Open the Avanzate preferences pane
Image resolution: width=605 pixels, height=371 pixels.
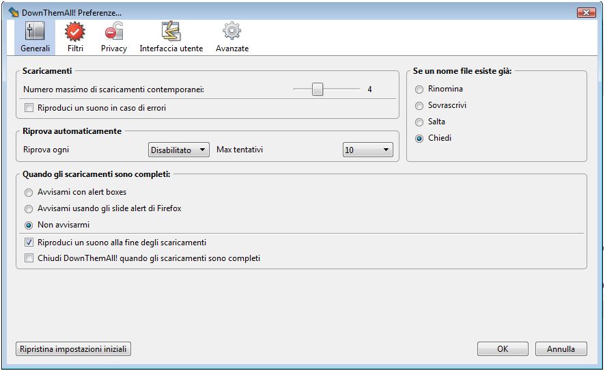click(x=232, y=37)
